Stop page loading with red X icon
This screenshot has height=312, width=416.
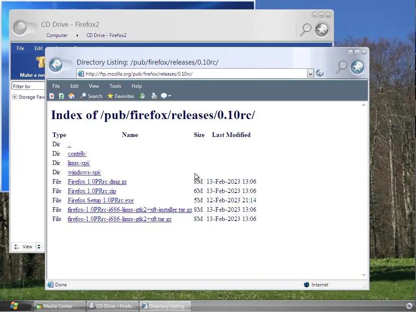click(x=52, y=96)
